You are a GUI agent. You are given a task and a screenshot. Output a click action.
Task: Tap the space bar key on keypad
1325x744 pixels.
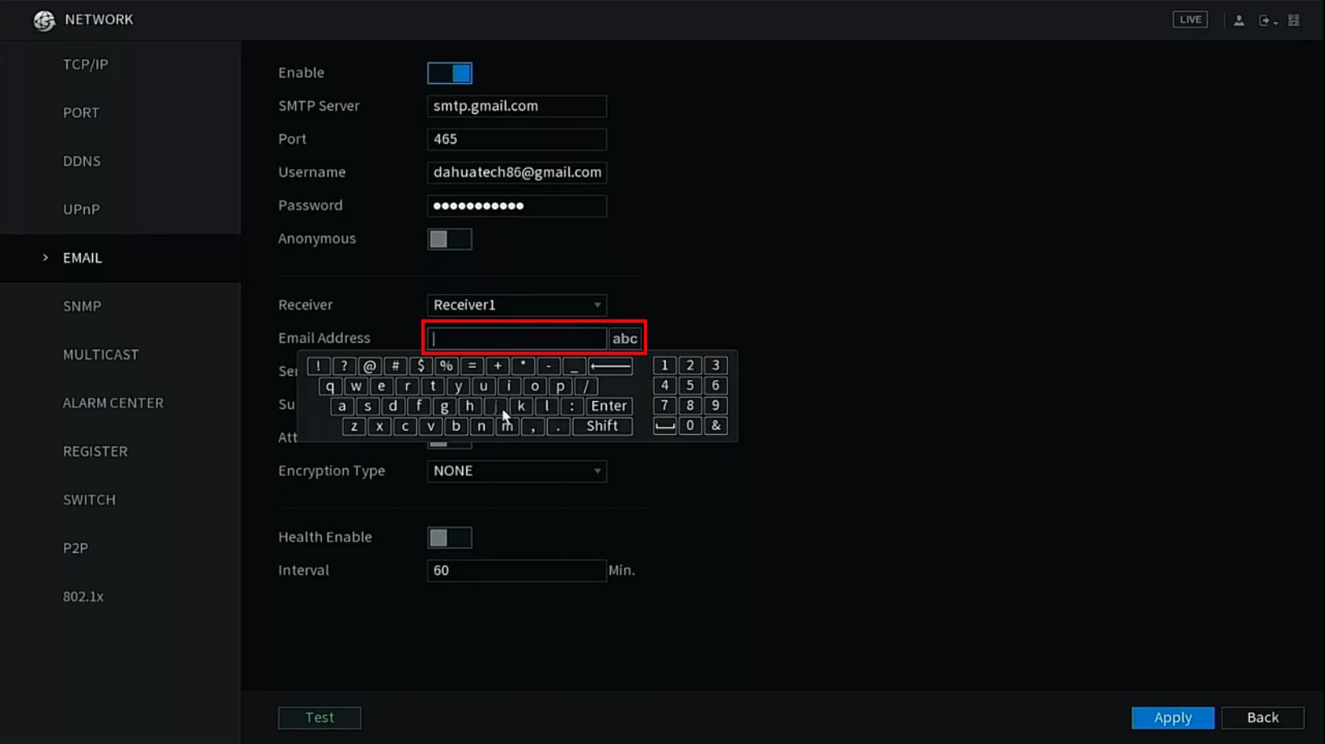click(665, 426)
